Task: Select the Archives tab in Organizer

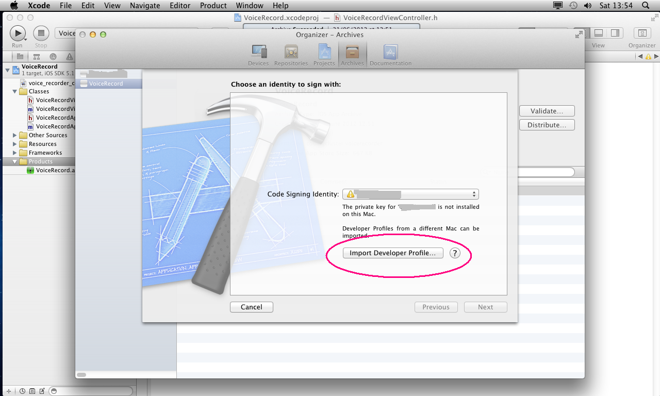Action: coord(352,55)
